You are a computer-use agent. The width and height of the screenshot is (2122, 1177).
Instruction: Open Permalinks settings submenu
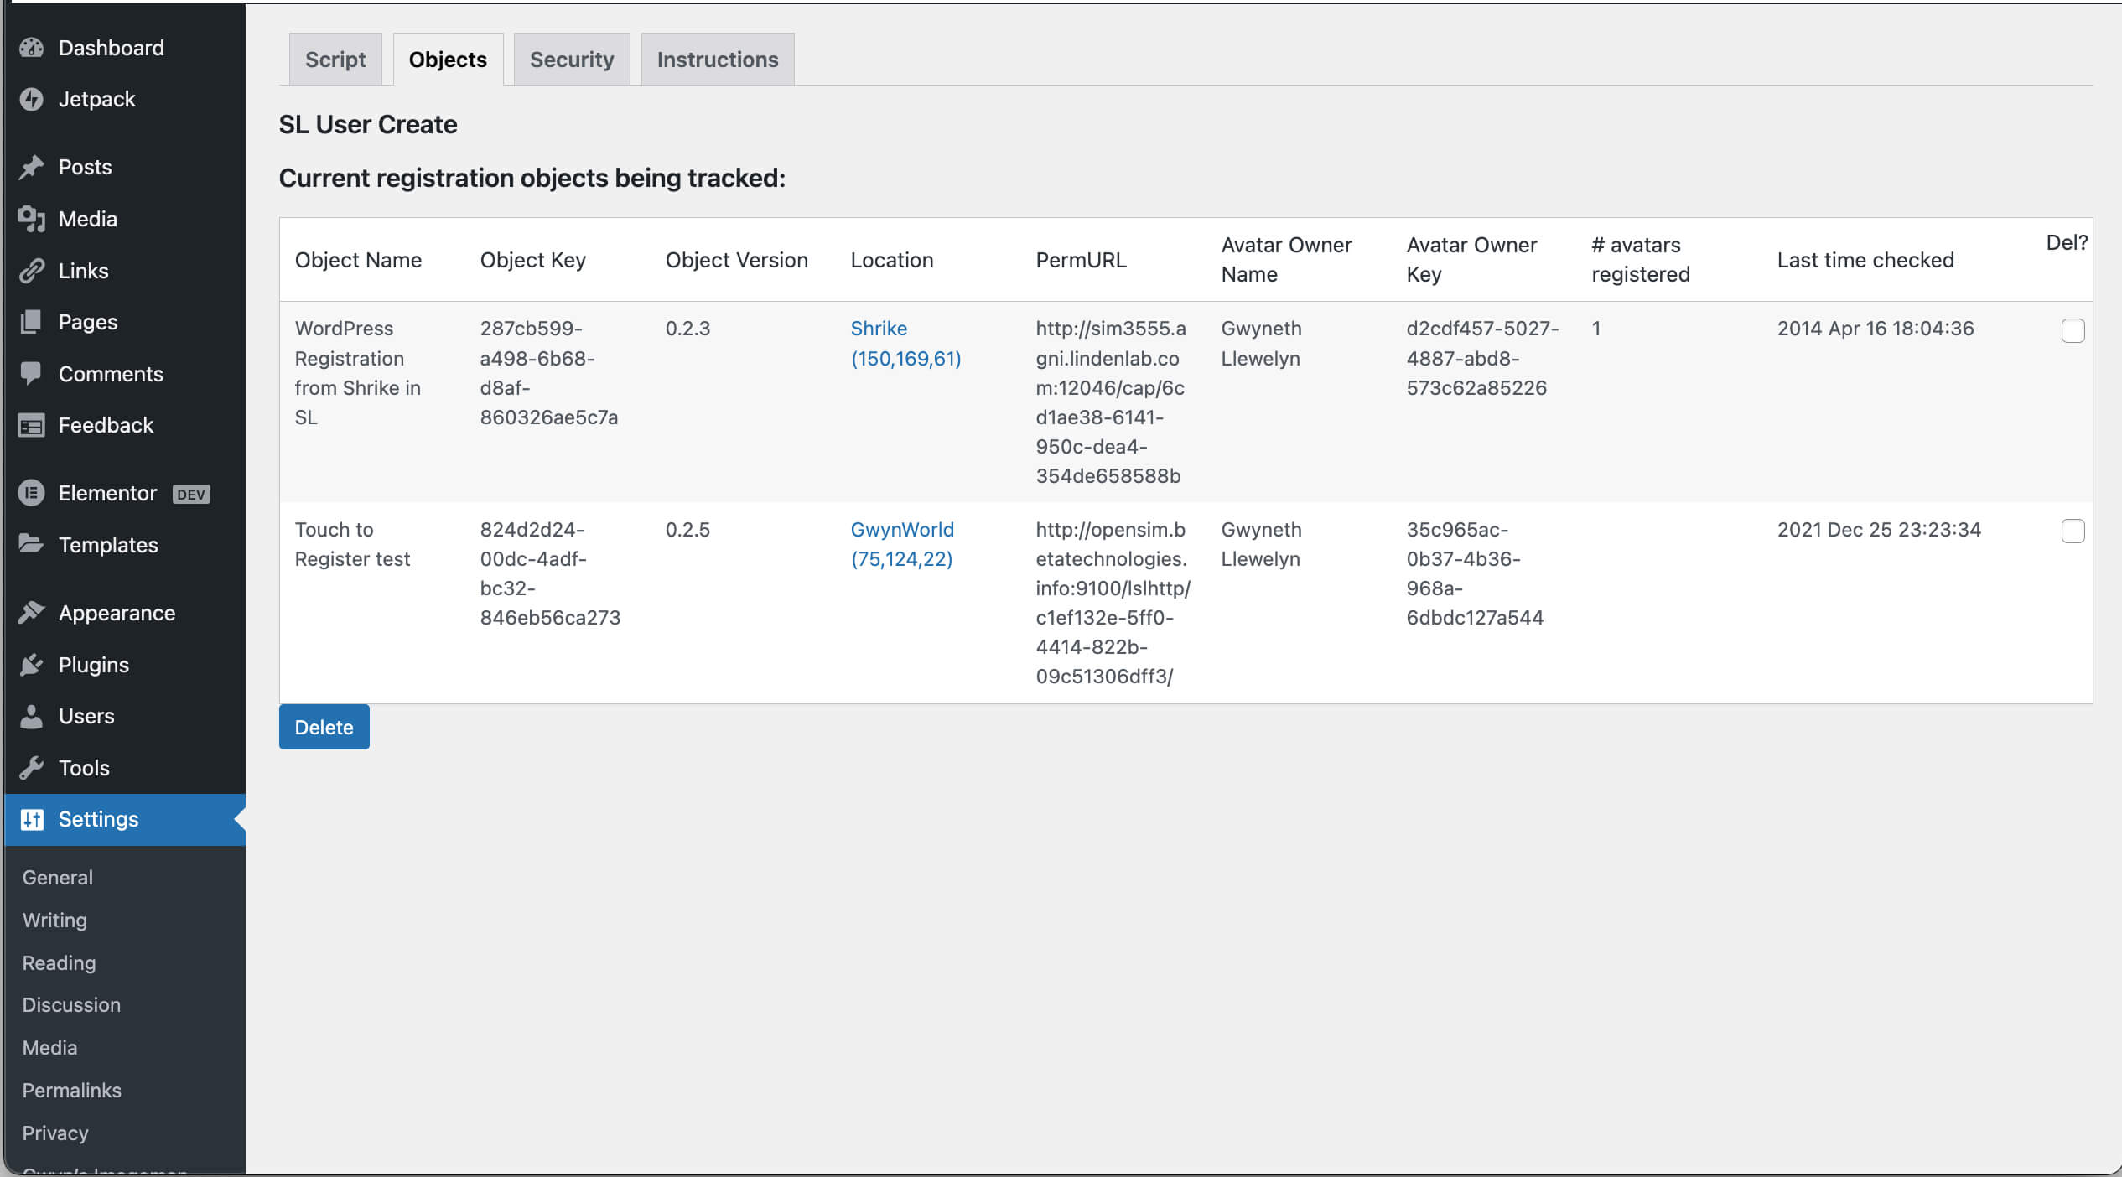72,1090
